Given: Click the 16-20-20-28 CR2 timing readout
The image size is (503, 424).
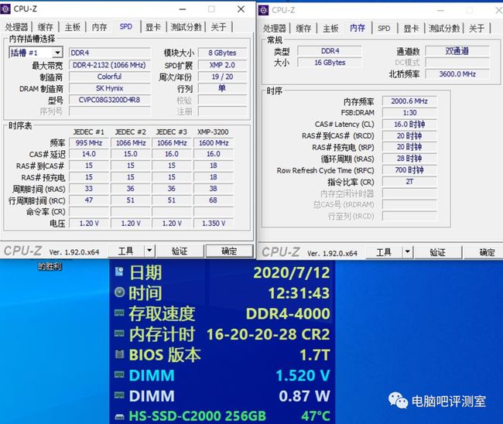Looking at the screenshot, I should [x=269, y=334].
